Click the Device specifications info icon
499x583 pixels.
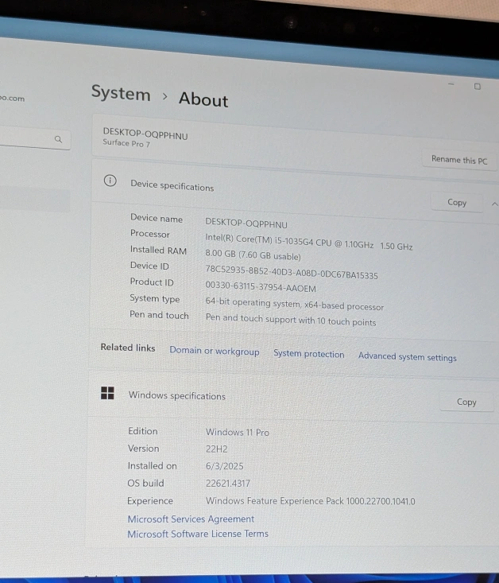[110, 181]
